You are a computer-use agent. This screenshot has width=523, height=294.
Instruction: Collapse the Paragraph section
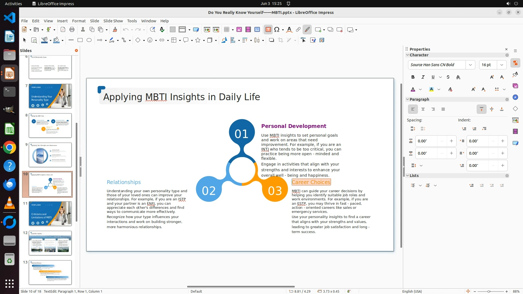point(408,99)
